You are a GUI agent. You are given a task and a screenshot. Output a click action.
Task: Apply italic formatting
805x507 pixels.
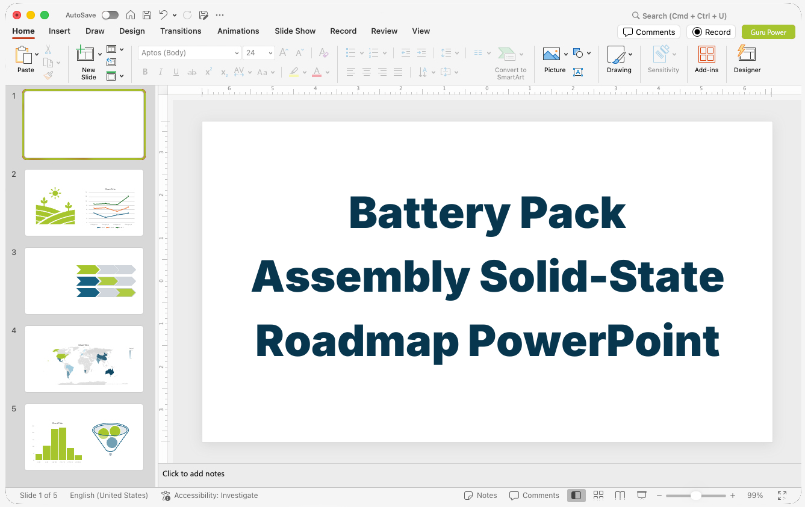point(160,72)
